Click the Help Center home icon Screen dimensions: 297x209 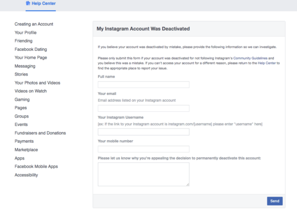pos(28,3)
